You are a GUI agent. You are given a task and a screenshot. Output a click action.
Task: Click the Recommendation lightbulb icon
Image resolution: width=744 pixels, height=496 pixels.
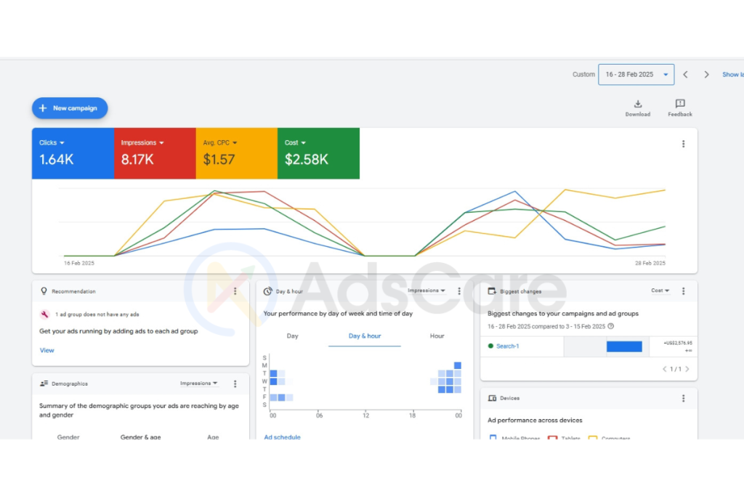[x=44, y=291]
